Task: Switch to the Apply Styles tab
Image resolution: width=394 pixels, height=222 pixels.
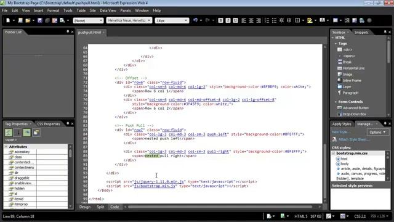Action: tap(342, 124)
